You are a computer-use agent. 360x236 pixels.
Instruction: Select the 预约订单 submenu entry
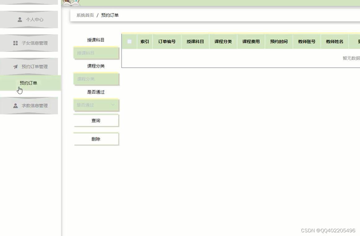[28, 82]
